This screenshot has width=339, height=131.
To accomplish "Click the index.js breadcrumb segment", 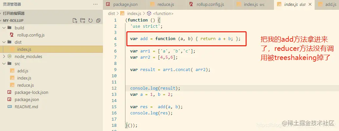I will click(134, 13).
